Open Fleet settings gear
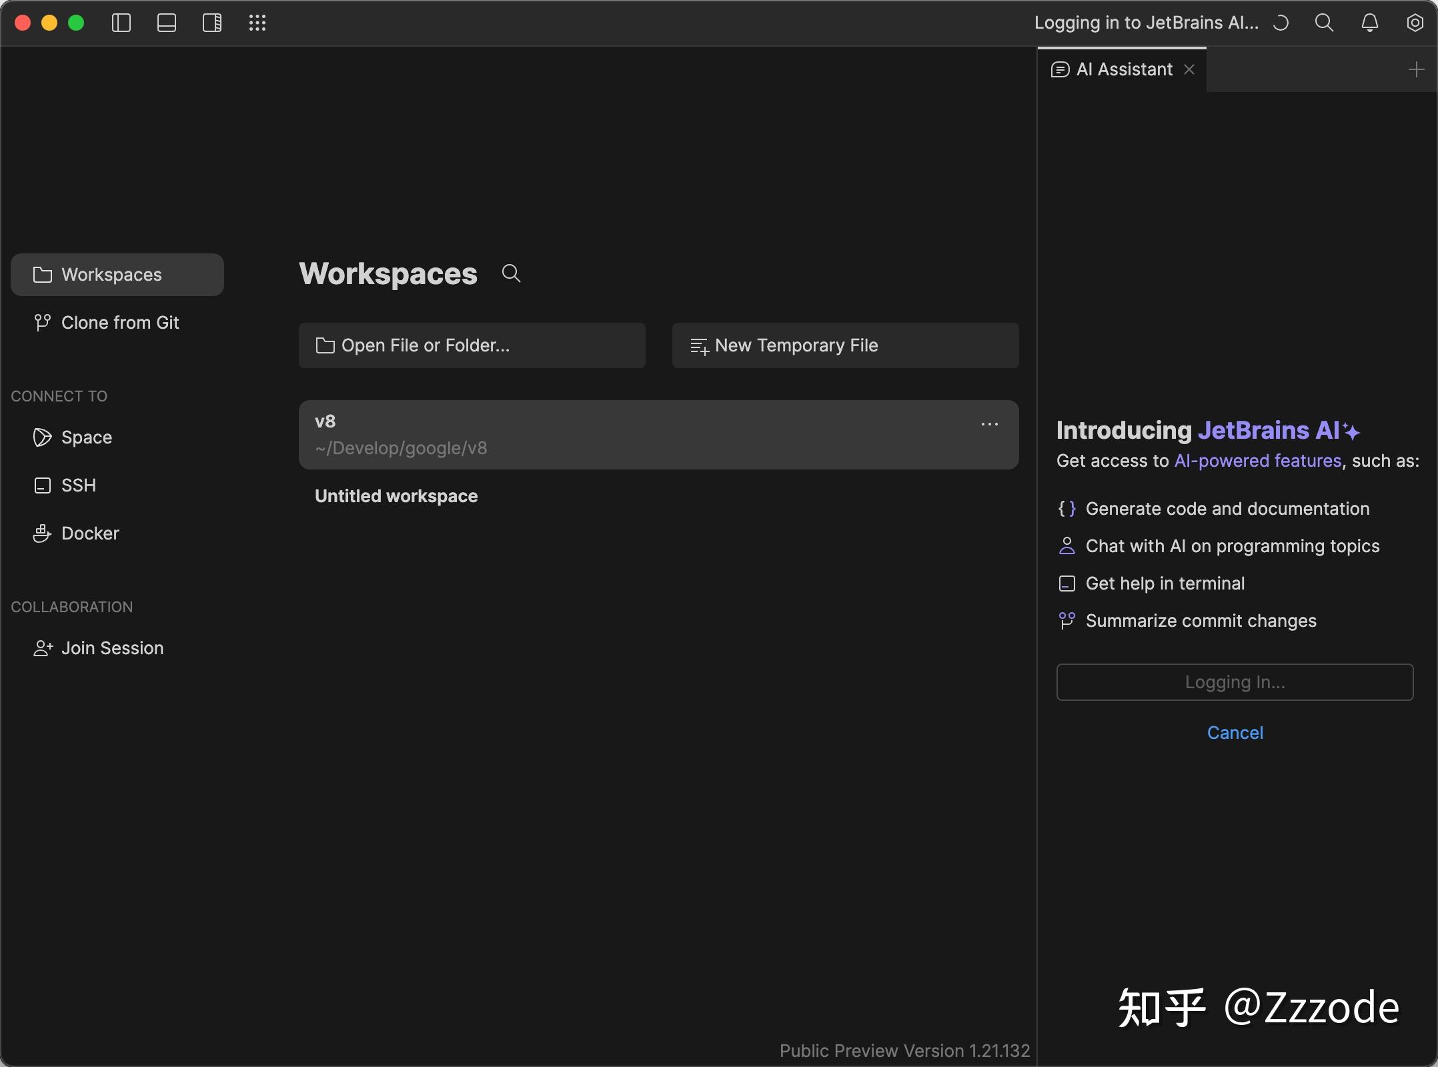 1413,22
